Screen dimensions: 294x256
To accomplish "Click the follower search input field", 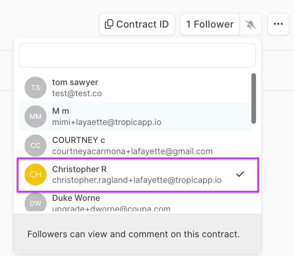I will click(137, 56).
